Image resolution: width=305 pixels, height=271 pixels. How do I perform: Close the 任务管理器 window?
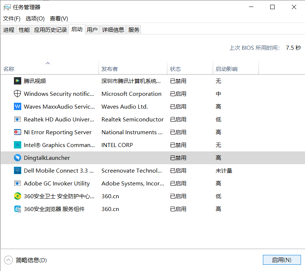294,7
